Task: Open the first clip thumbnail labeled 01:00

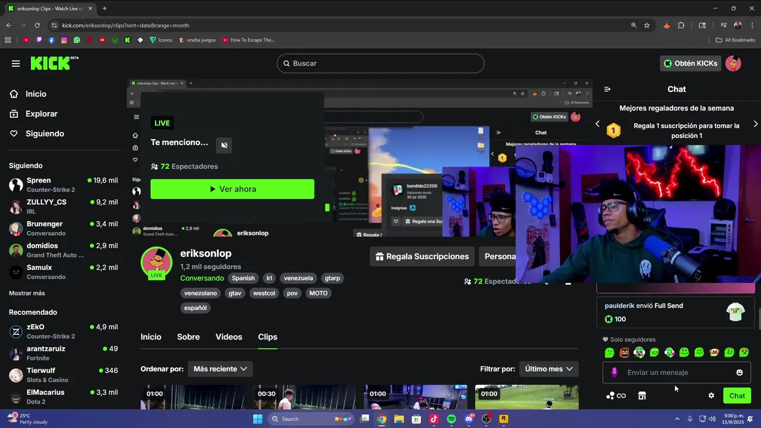Action: (x=192, y=397)
